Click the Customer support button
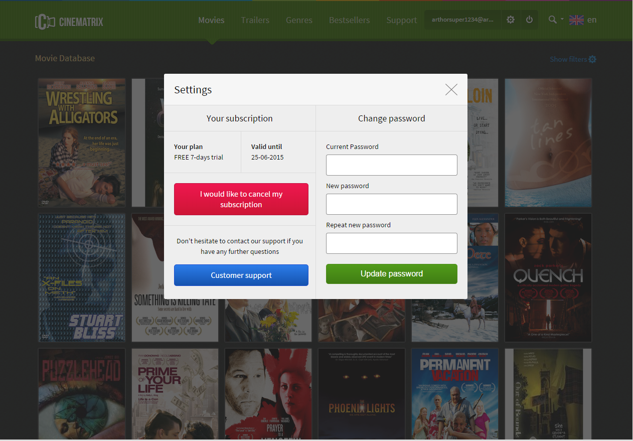 click(x=241, y=275)
